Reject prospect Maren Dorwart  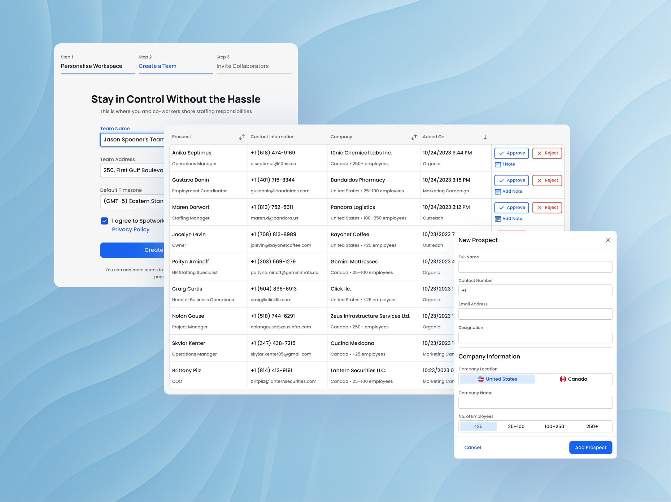547,208
